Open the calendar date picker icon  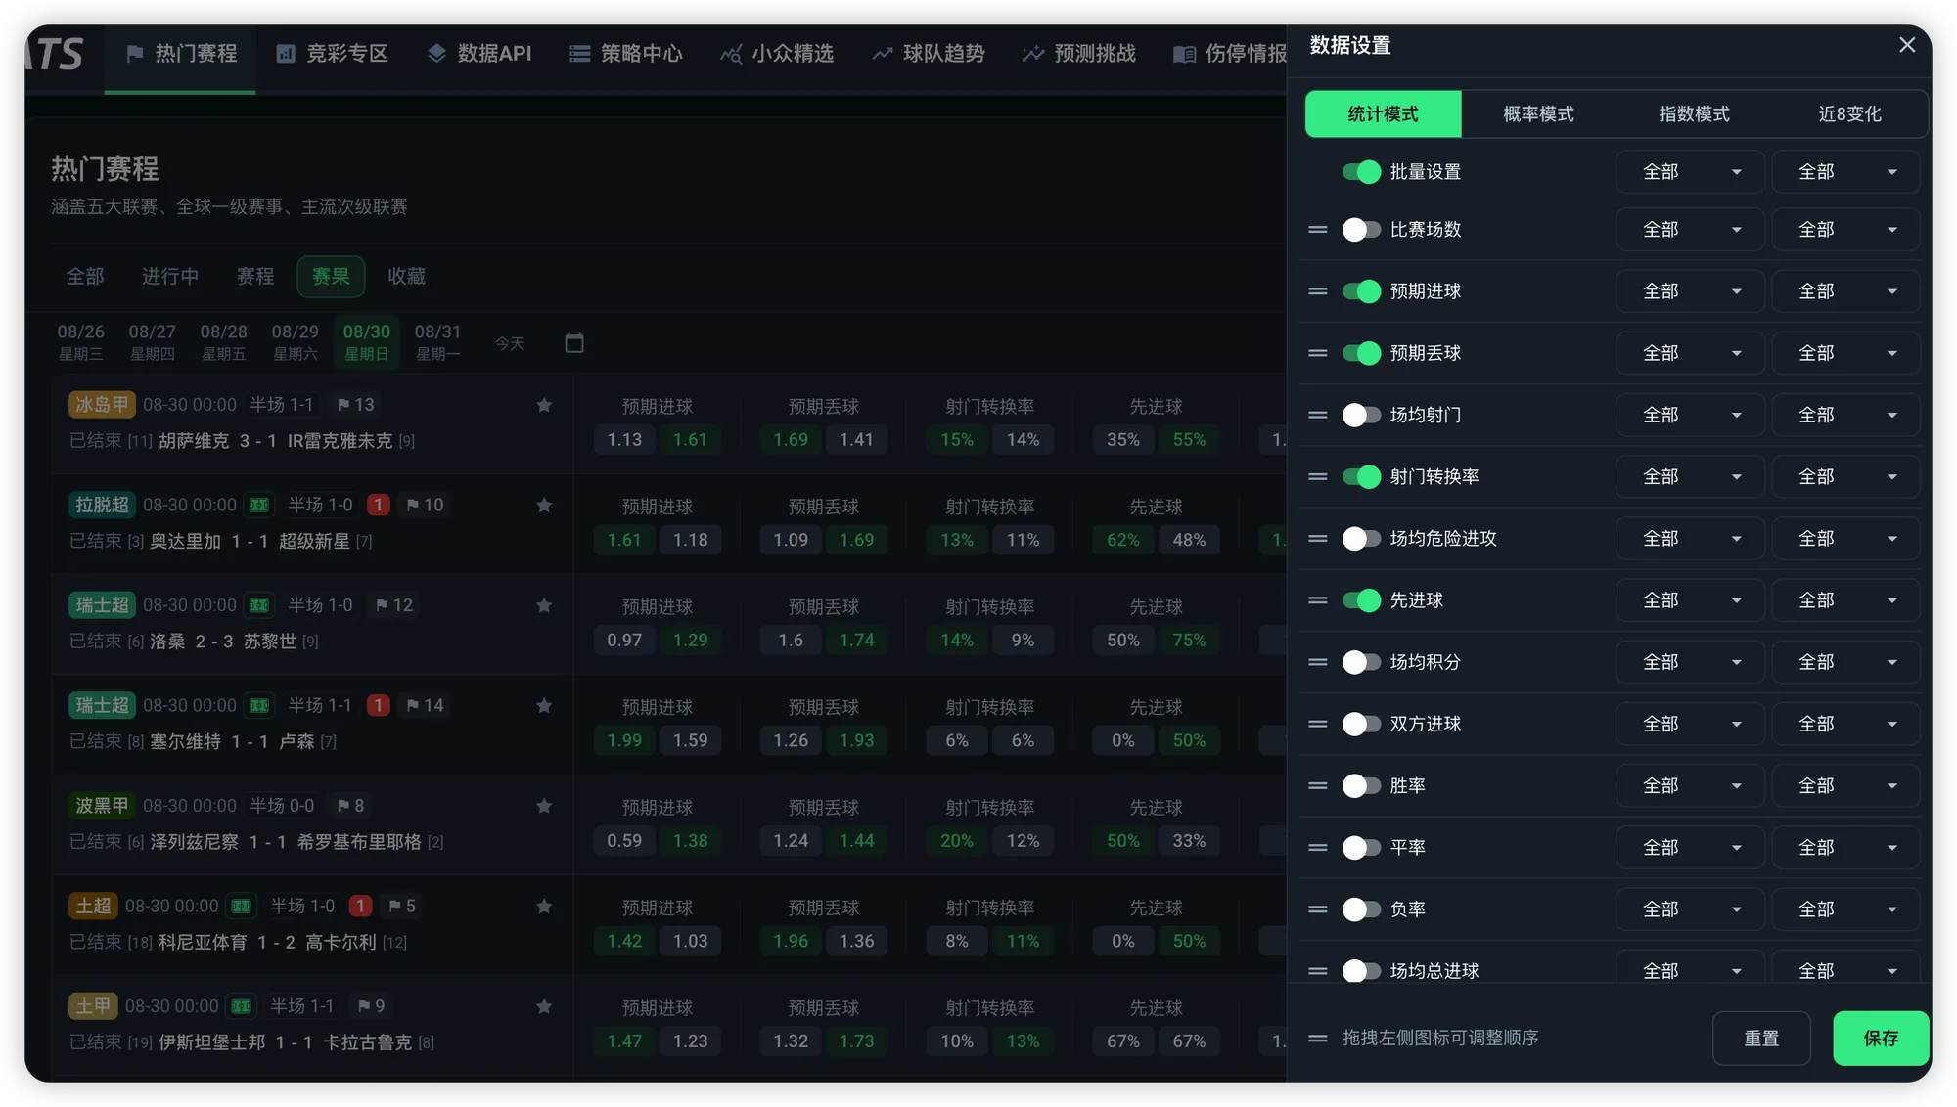point(574,343)
